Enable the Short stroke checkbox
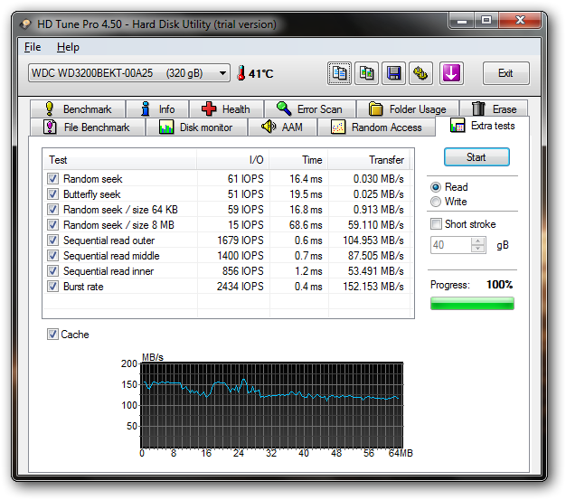 (x=436, y=224)
